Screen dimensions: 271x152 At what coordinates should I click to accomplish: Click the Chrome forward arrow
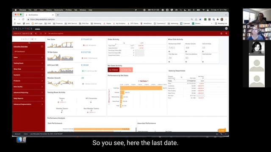pyautogui.click(x=19, y=19)
